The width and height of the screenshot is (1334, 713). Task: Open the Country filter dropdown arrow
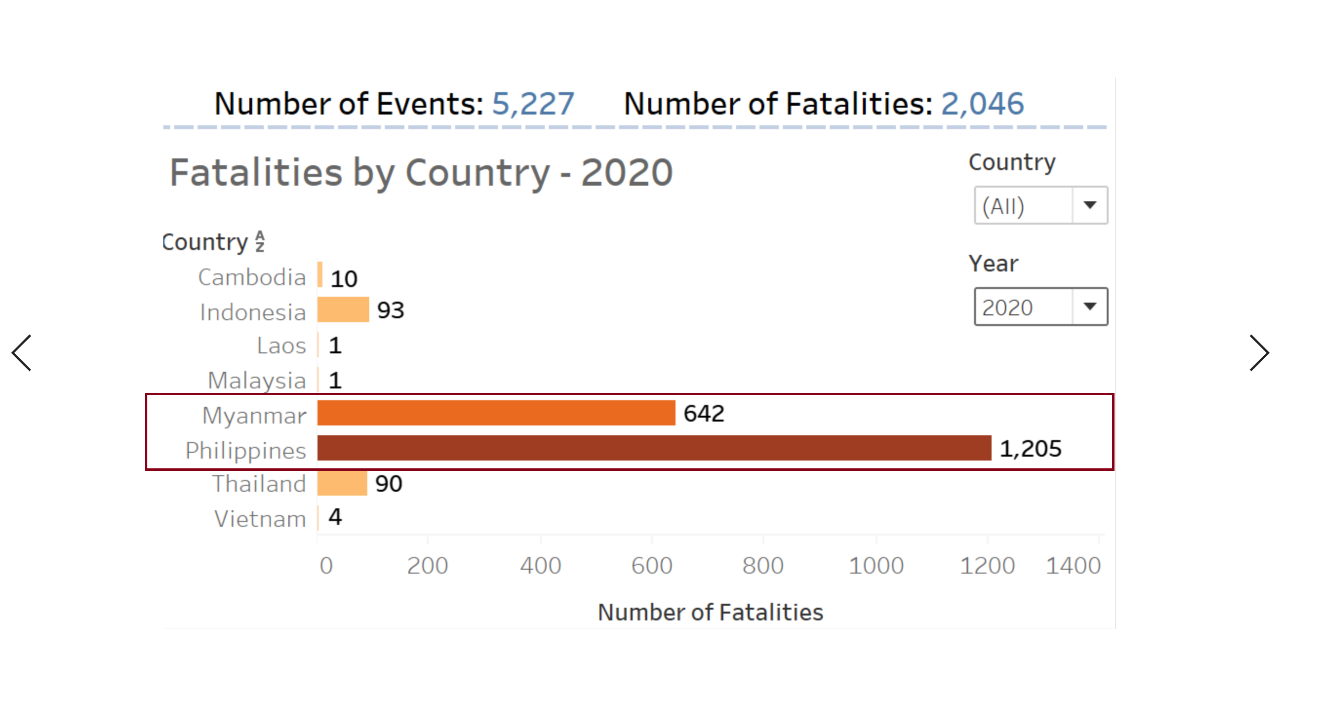coord(1090,205)
